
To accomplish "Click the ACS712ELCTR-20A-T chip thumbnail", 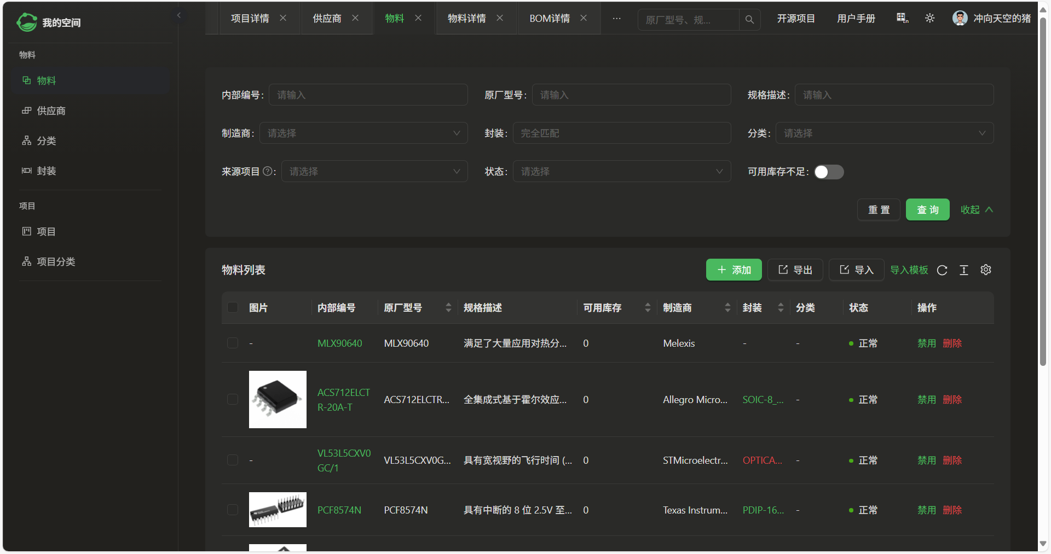I will (x=278, y=400).
